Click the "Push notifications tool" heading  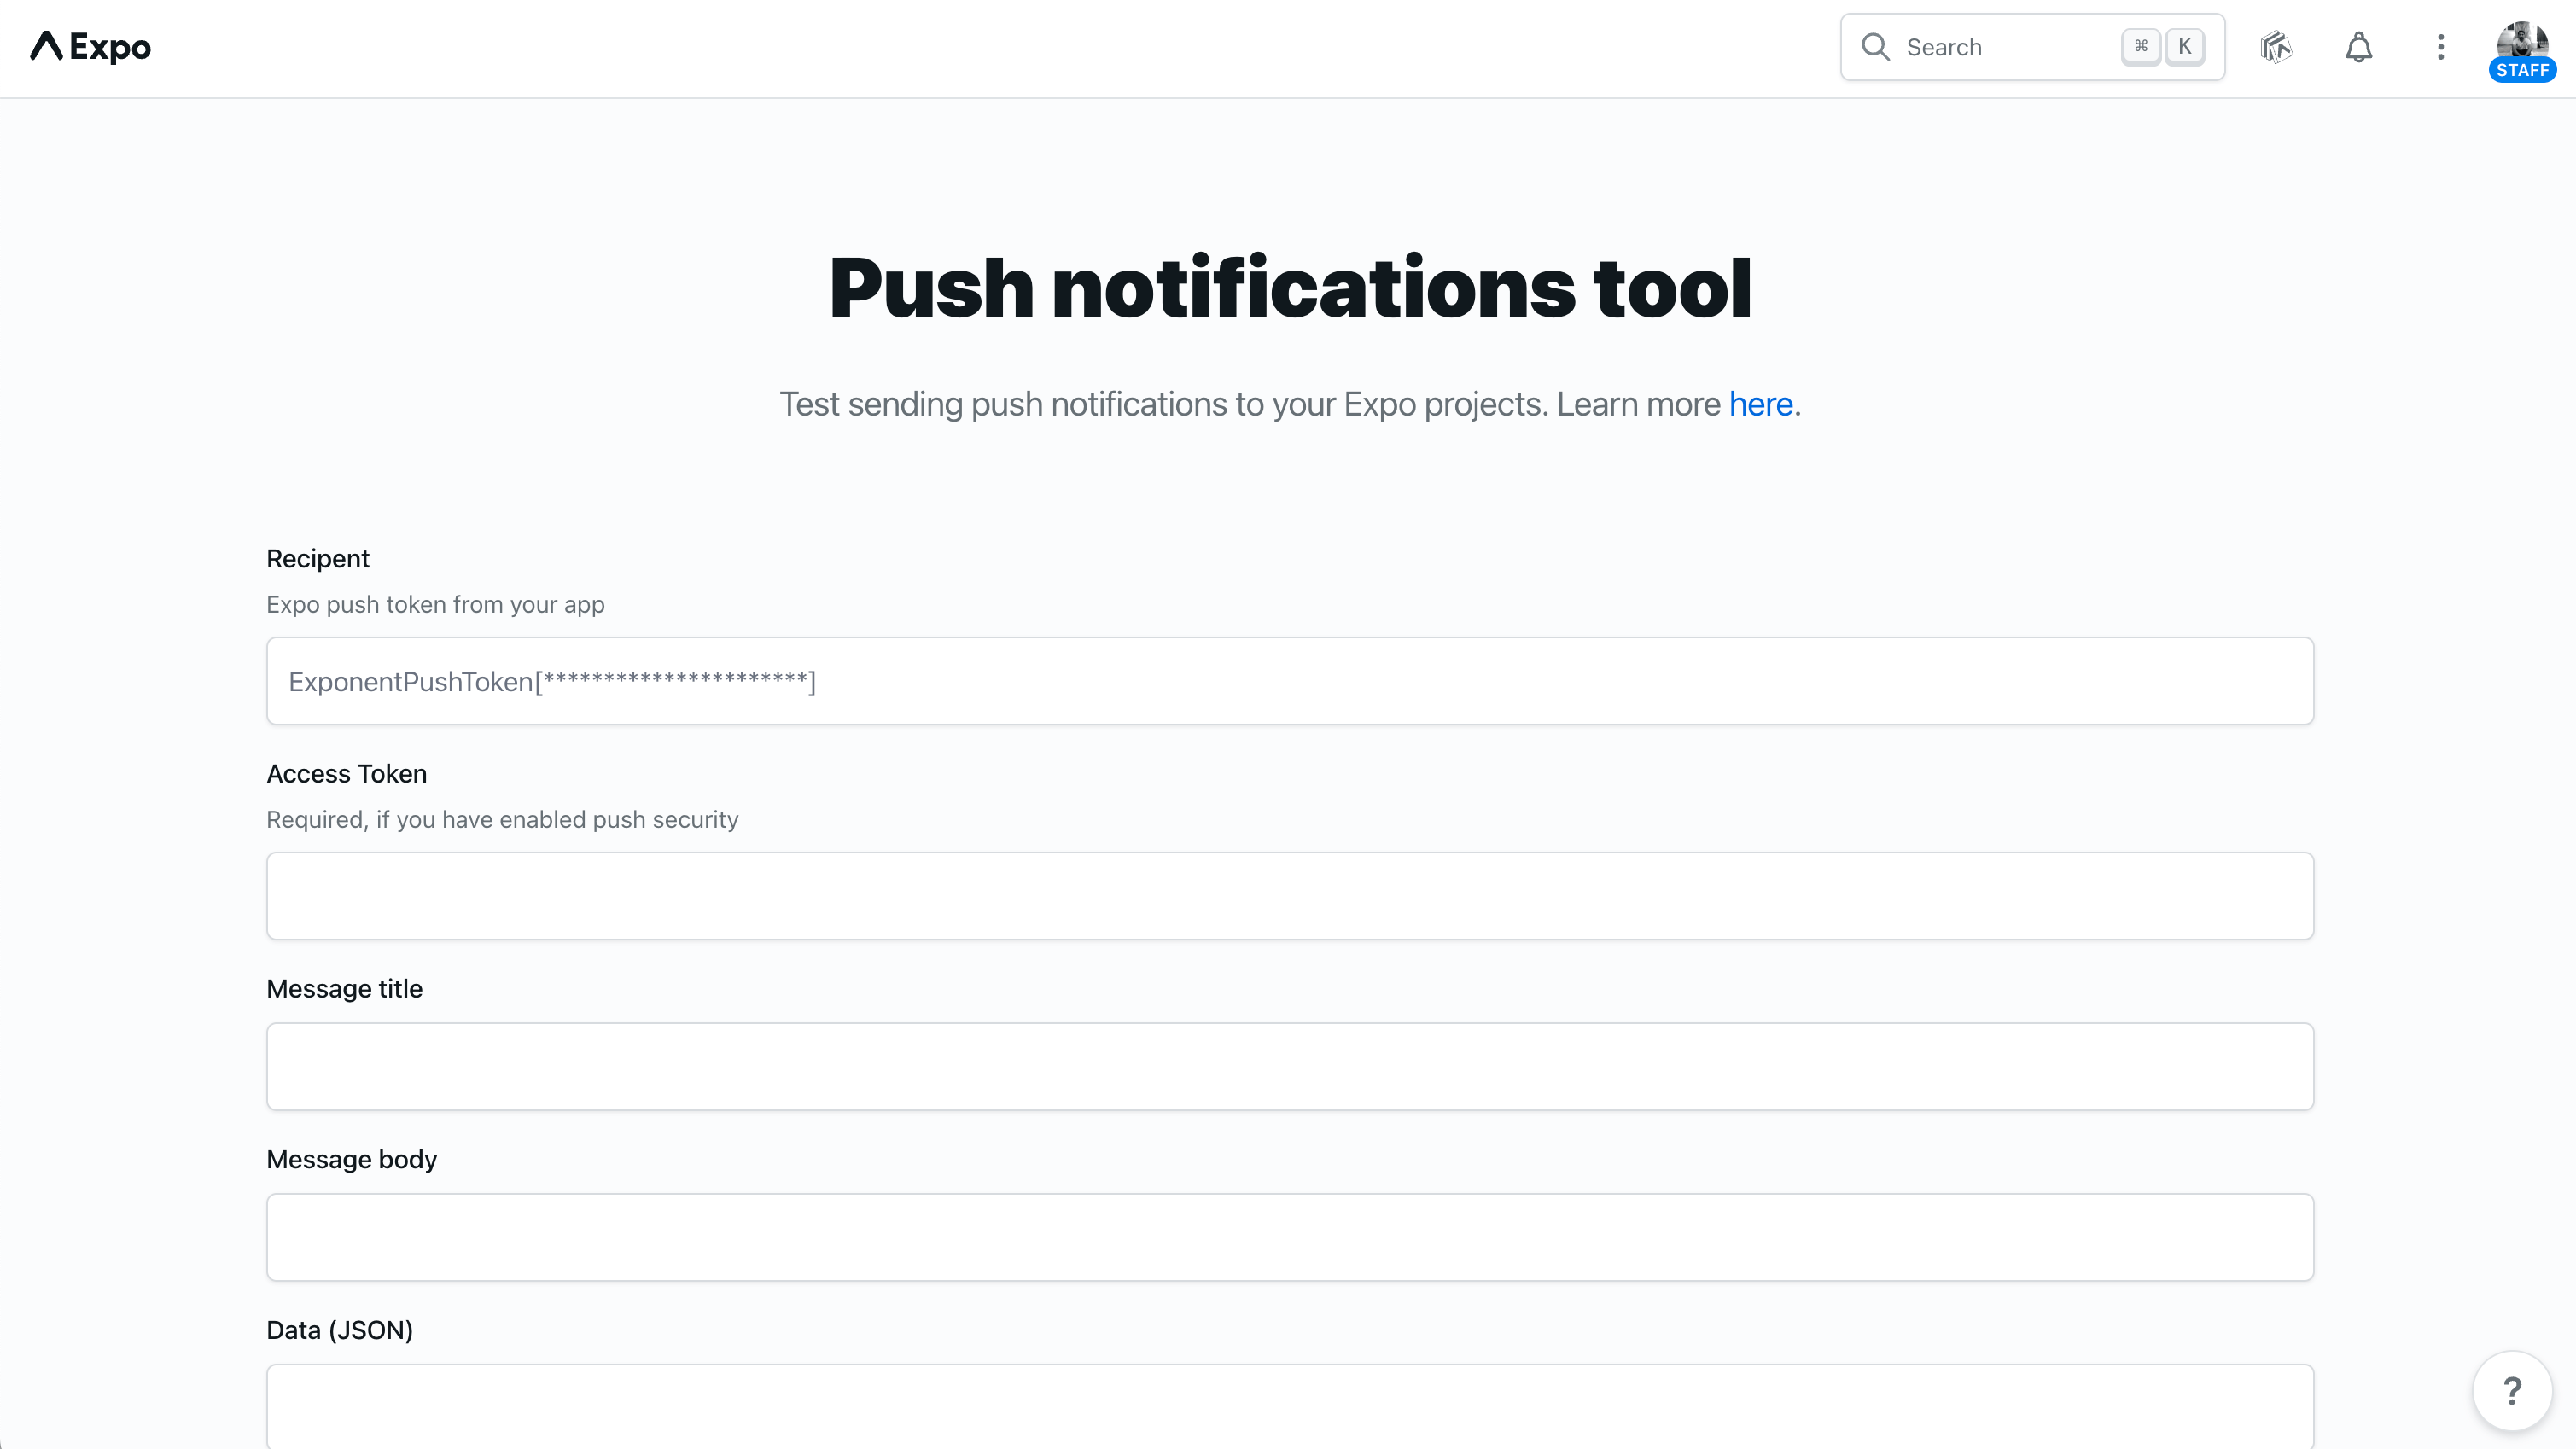1290,288
